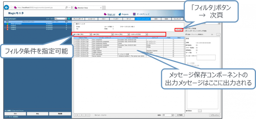Open the Magic xpi logo link
Image resolution: width=256 pixels, height=119 pixels.
(x=105, y=14)
